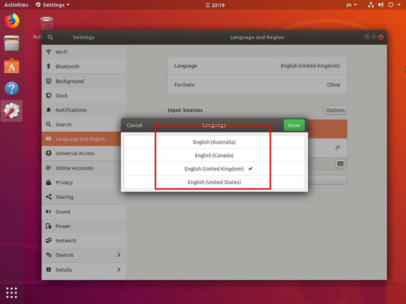Cancel the language selection dialog
Screen dimensions: 406x304
click(x=134, y=125)
